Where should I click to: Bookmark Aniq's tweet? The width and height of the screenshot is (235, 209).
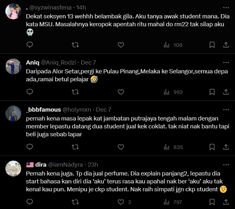[x=212, y=92]
